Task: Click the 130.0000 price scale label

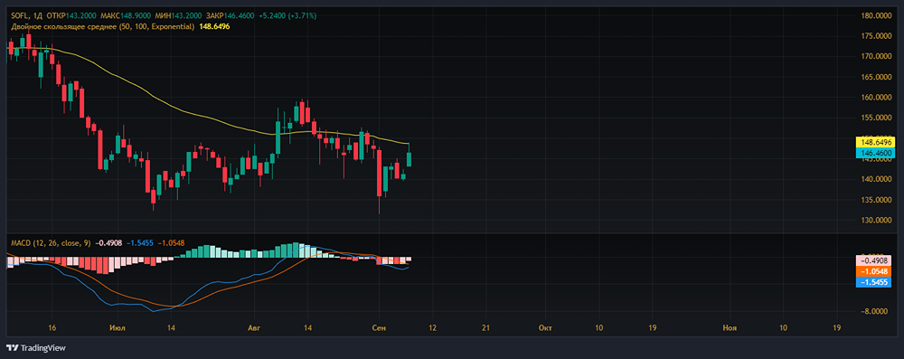Action: click(876, 221)
